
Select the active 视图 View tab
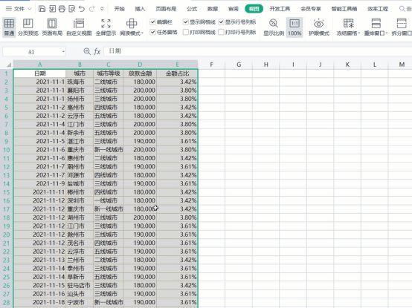pyautogui.click(x=254, y=9)
